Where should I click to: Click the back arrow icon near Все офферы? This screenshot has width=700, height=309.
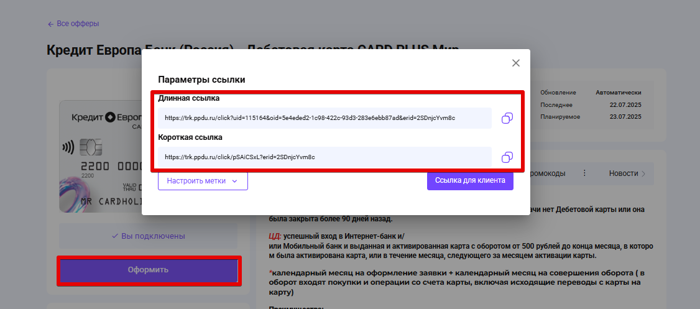coord(50,24)
